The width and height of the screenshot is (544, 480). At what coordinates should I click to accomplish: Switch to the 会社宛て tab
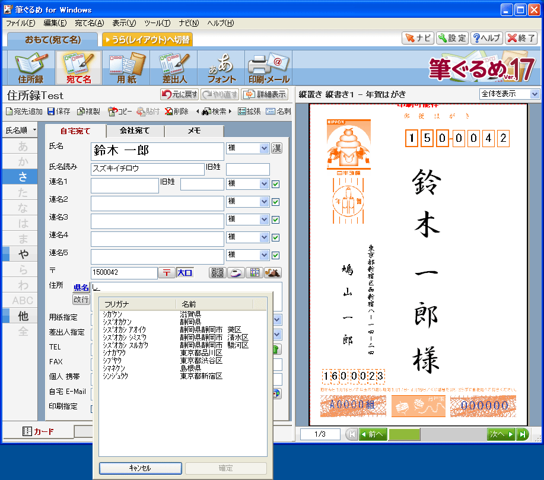(x=135, y=131)
